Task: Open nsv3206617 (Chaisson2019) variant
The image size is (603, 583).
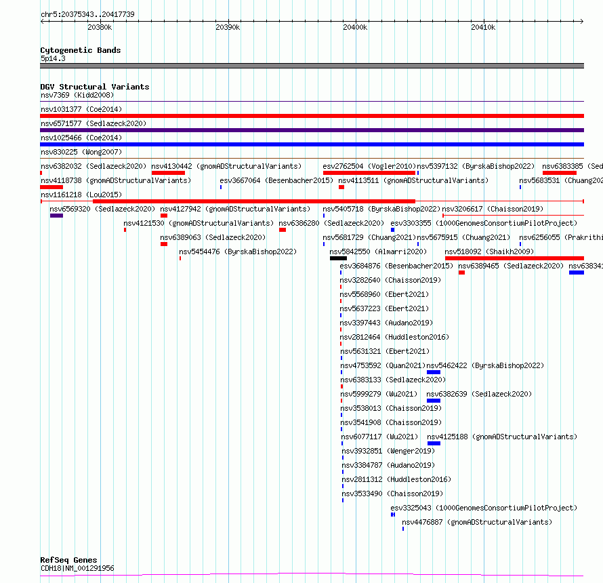Action: point(493,209)
